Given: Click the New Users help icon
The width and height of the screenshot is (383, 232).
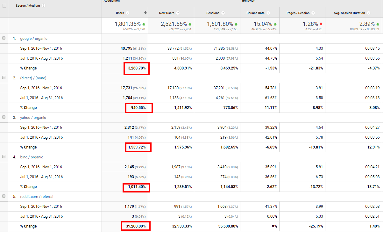Looking at the screenshot, I should click(x=178, y=13).
